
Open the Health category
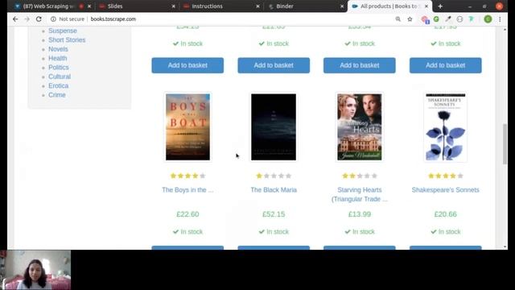click(x=57, y=58)
